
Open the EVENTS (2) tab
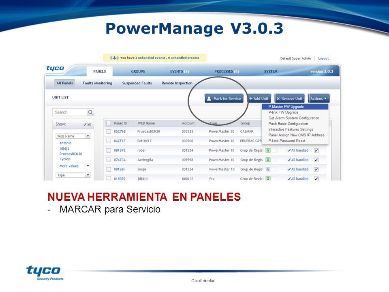[180, 71]
